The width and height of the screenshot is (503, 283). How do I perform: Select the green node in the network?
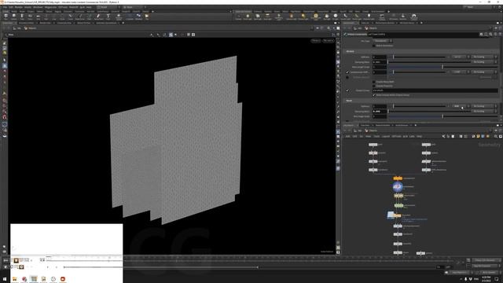pos(398,205)
